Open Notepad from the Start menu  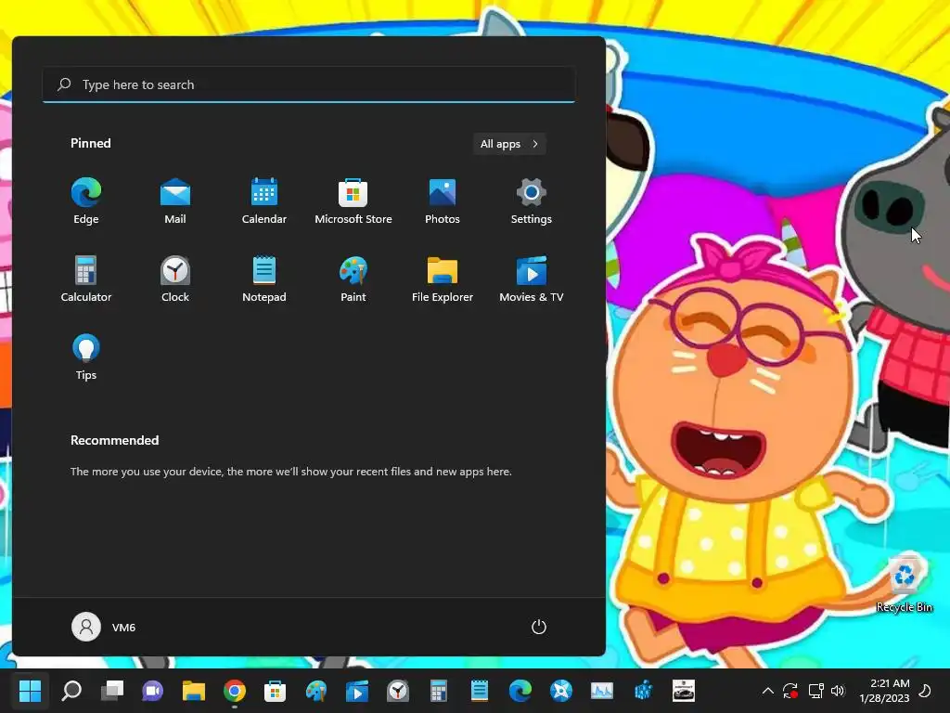tap(264, 279)
